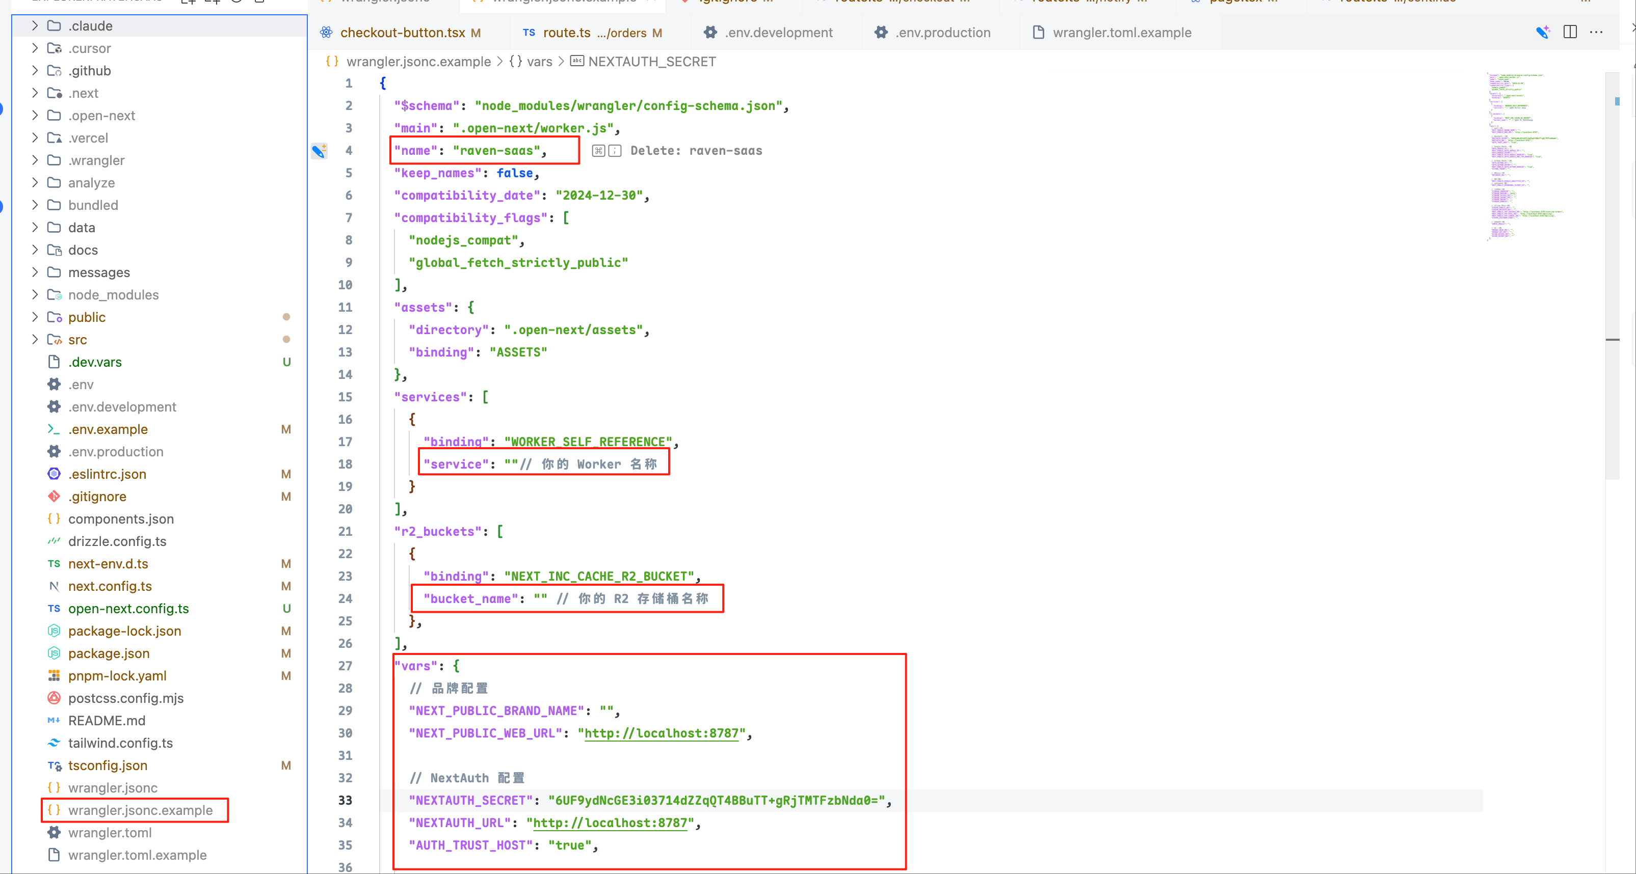Screen dimensions: 1636x874
Task: Click the components.json braces icon
Action: (x=54, y=518)
